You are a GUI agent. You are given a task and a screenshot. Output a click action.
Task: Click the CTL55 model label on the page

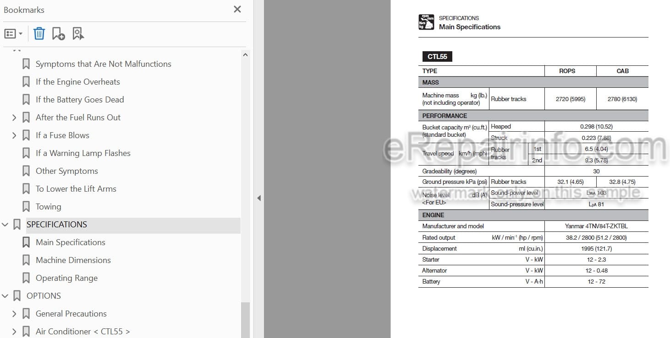pyautogui.click(x=437, y=57)
